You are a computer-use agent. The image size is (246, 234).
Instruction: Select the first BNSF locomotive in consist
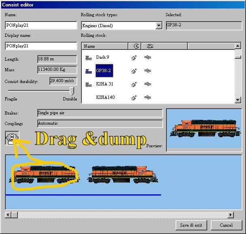click(x=44, y=174)
